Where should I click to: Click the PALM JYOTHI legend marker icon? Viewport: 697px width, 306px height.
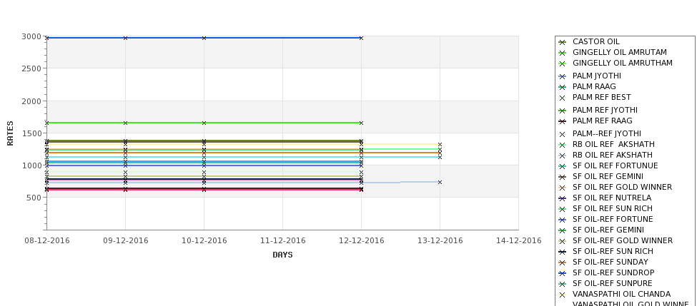[562, 76]
